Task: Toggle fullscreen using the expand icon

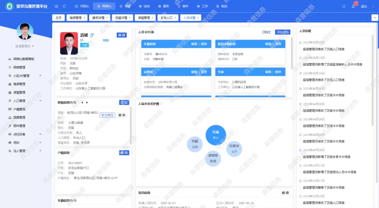Action: (x=344, y=6)
